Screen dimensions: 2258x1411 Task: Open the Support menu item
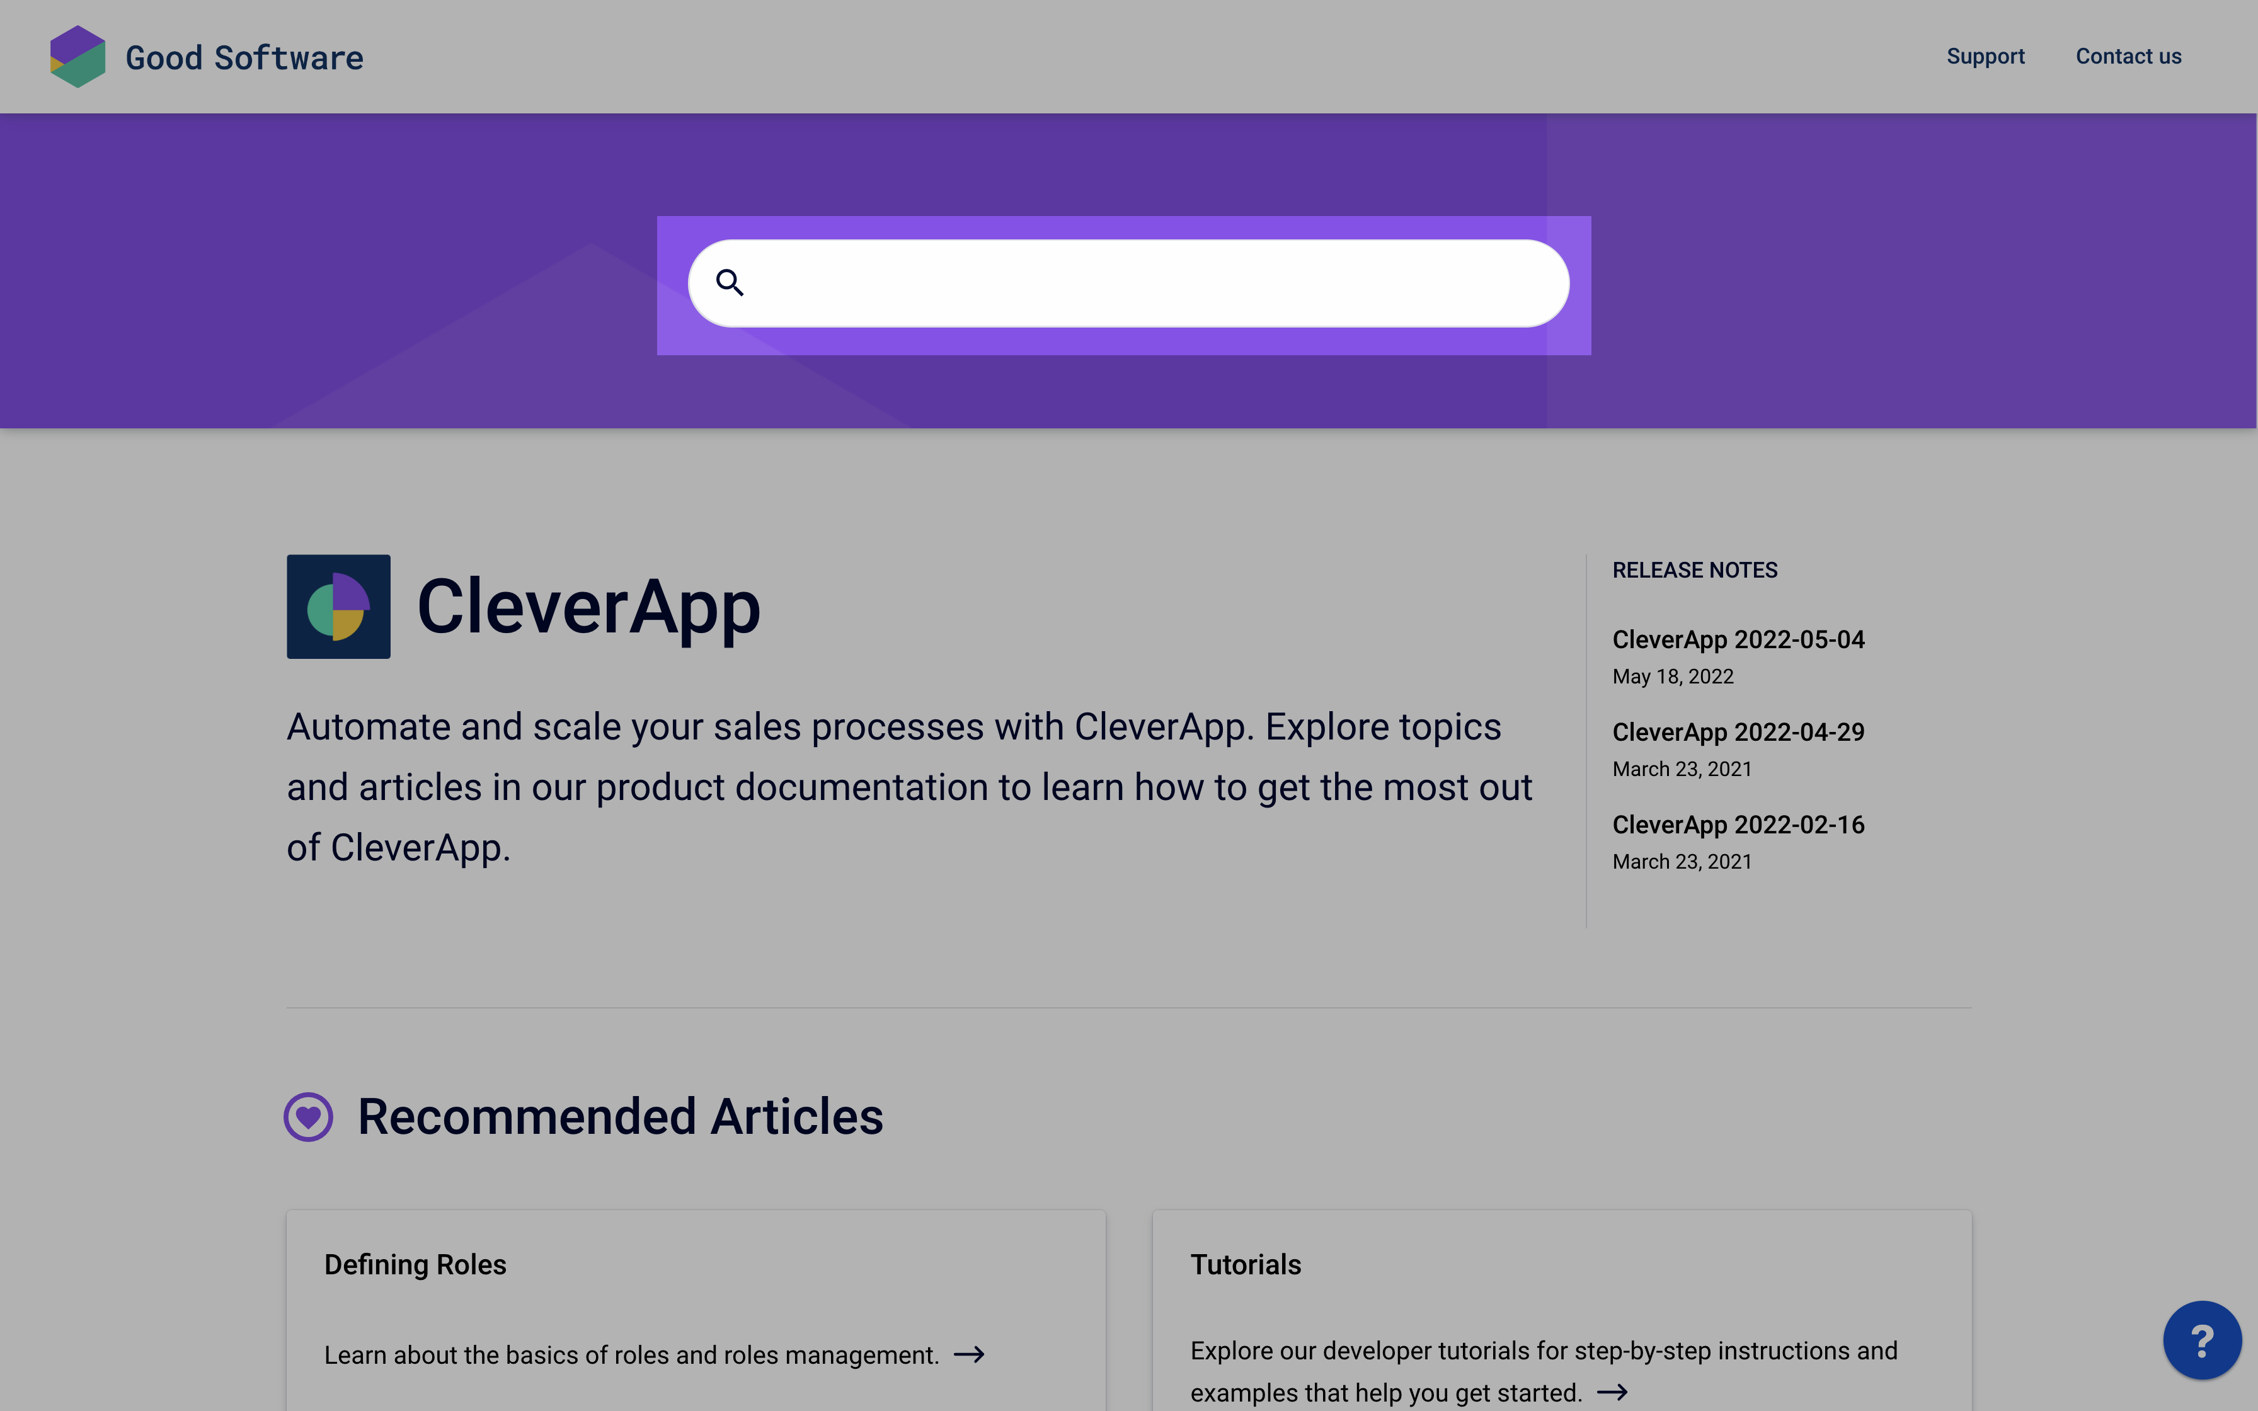(1985, 55)
